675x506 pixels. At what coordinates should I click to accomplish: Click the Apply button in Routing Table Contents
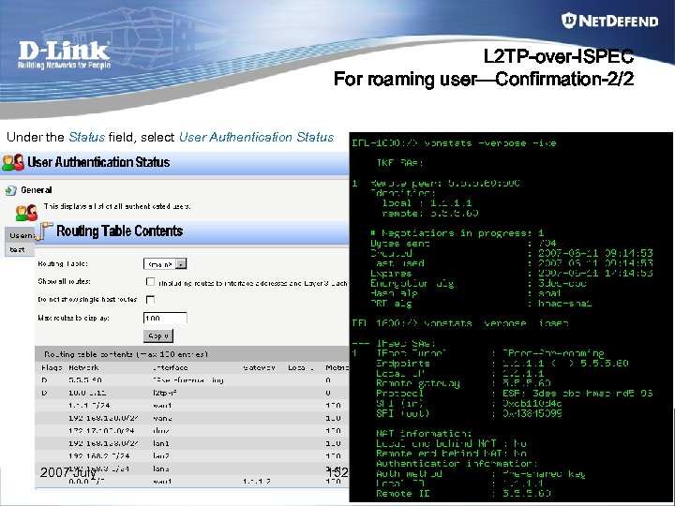(158, 336)
